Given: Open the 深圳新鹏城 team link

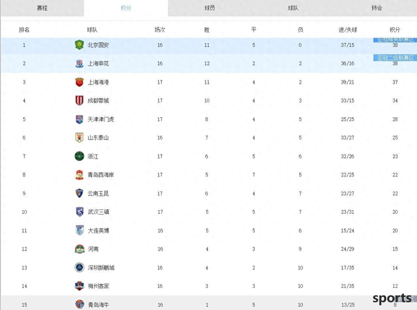Looking at the screenshot, I should [x=101, y=268].
